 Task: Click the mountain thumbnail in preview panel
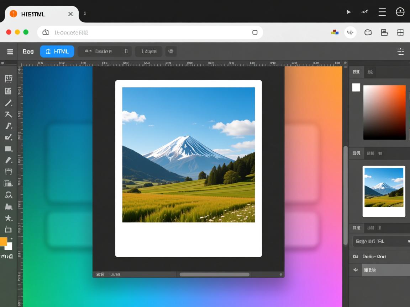click(384, 188)
